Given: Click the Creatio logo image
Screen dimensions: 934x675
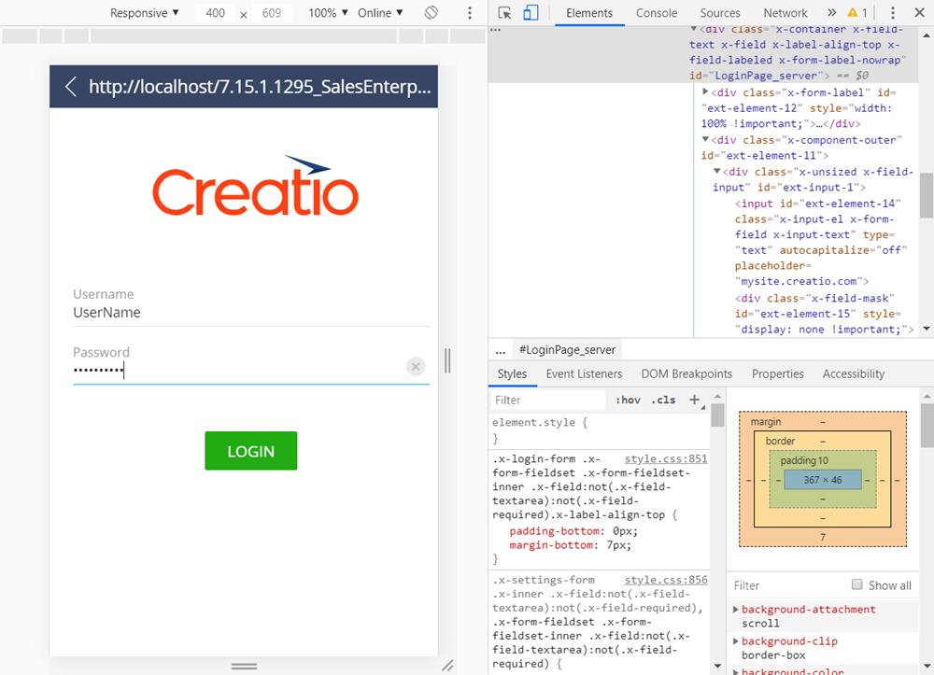Looking at the screenshot, I should 256,185.
